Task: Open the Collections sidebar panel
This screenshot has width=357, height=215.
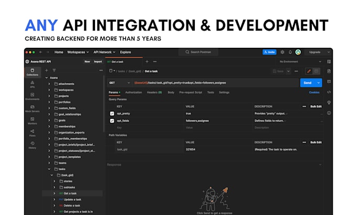Action: click(33, 72)
